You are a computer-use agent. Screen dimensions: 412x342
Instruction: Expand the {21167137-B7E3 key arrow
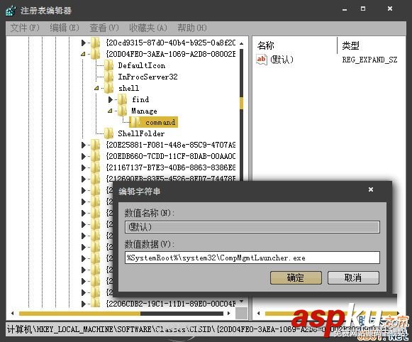84,167
